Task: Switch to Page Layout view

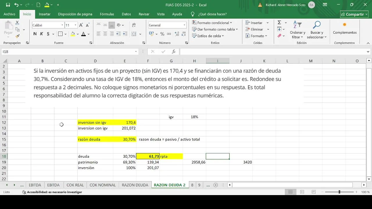Action: click(x=302, y=192)
